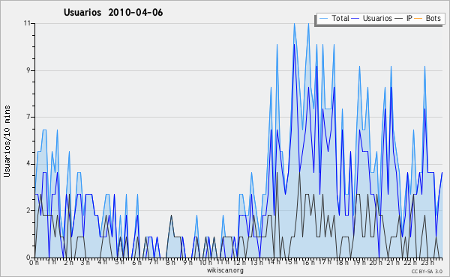
Task: Click the x-axis label '3 h'
Action: click(85, 262)
